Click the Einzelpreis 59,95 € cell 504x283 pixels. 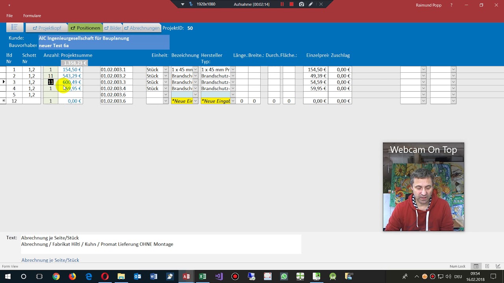pyautogui.click(x=315, y=88)
